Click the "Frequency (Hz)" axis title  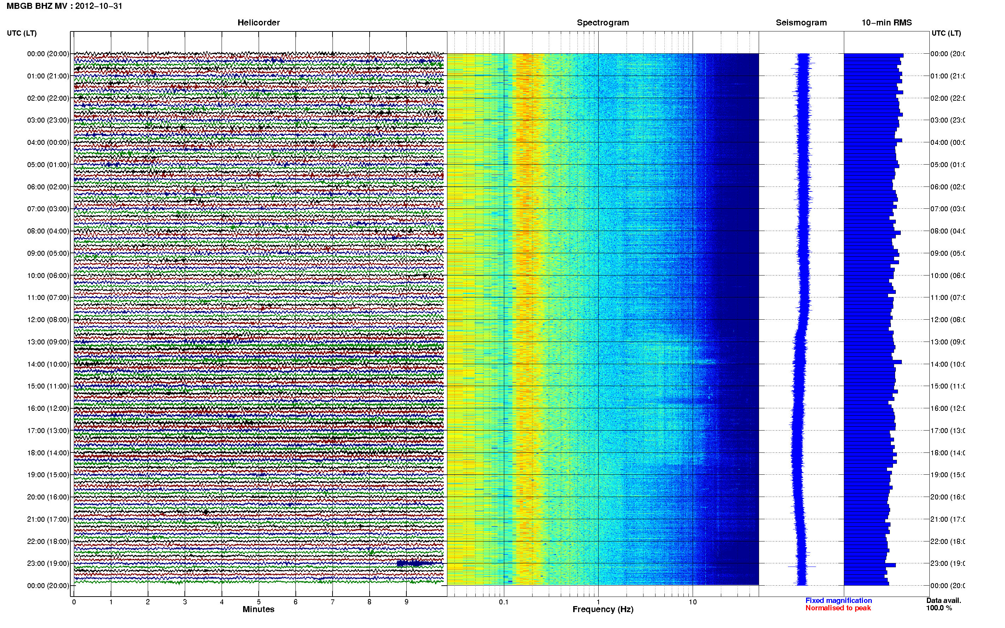point(603,609)
